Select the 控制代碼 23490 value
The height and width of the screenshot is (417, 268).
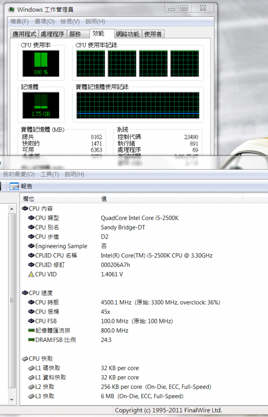click(191, 137)
